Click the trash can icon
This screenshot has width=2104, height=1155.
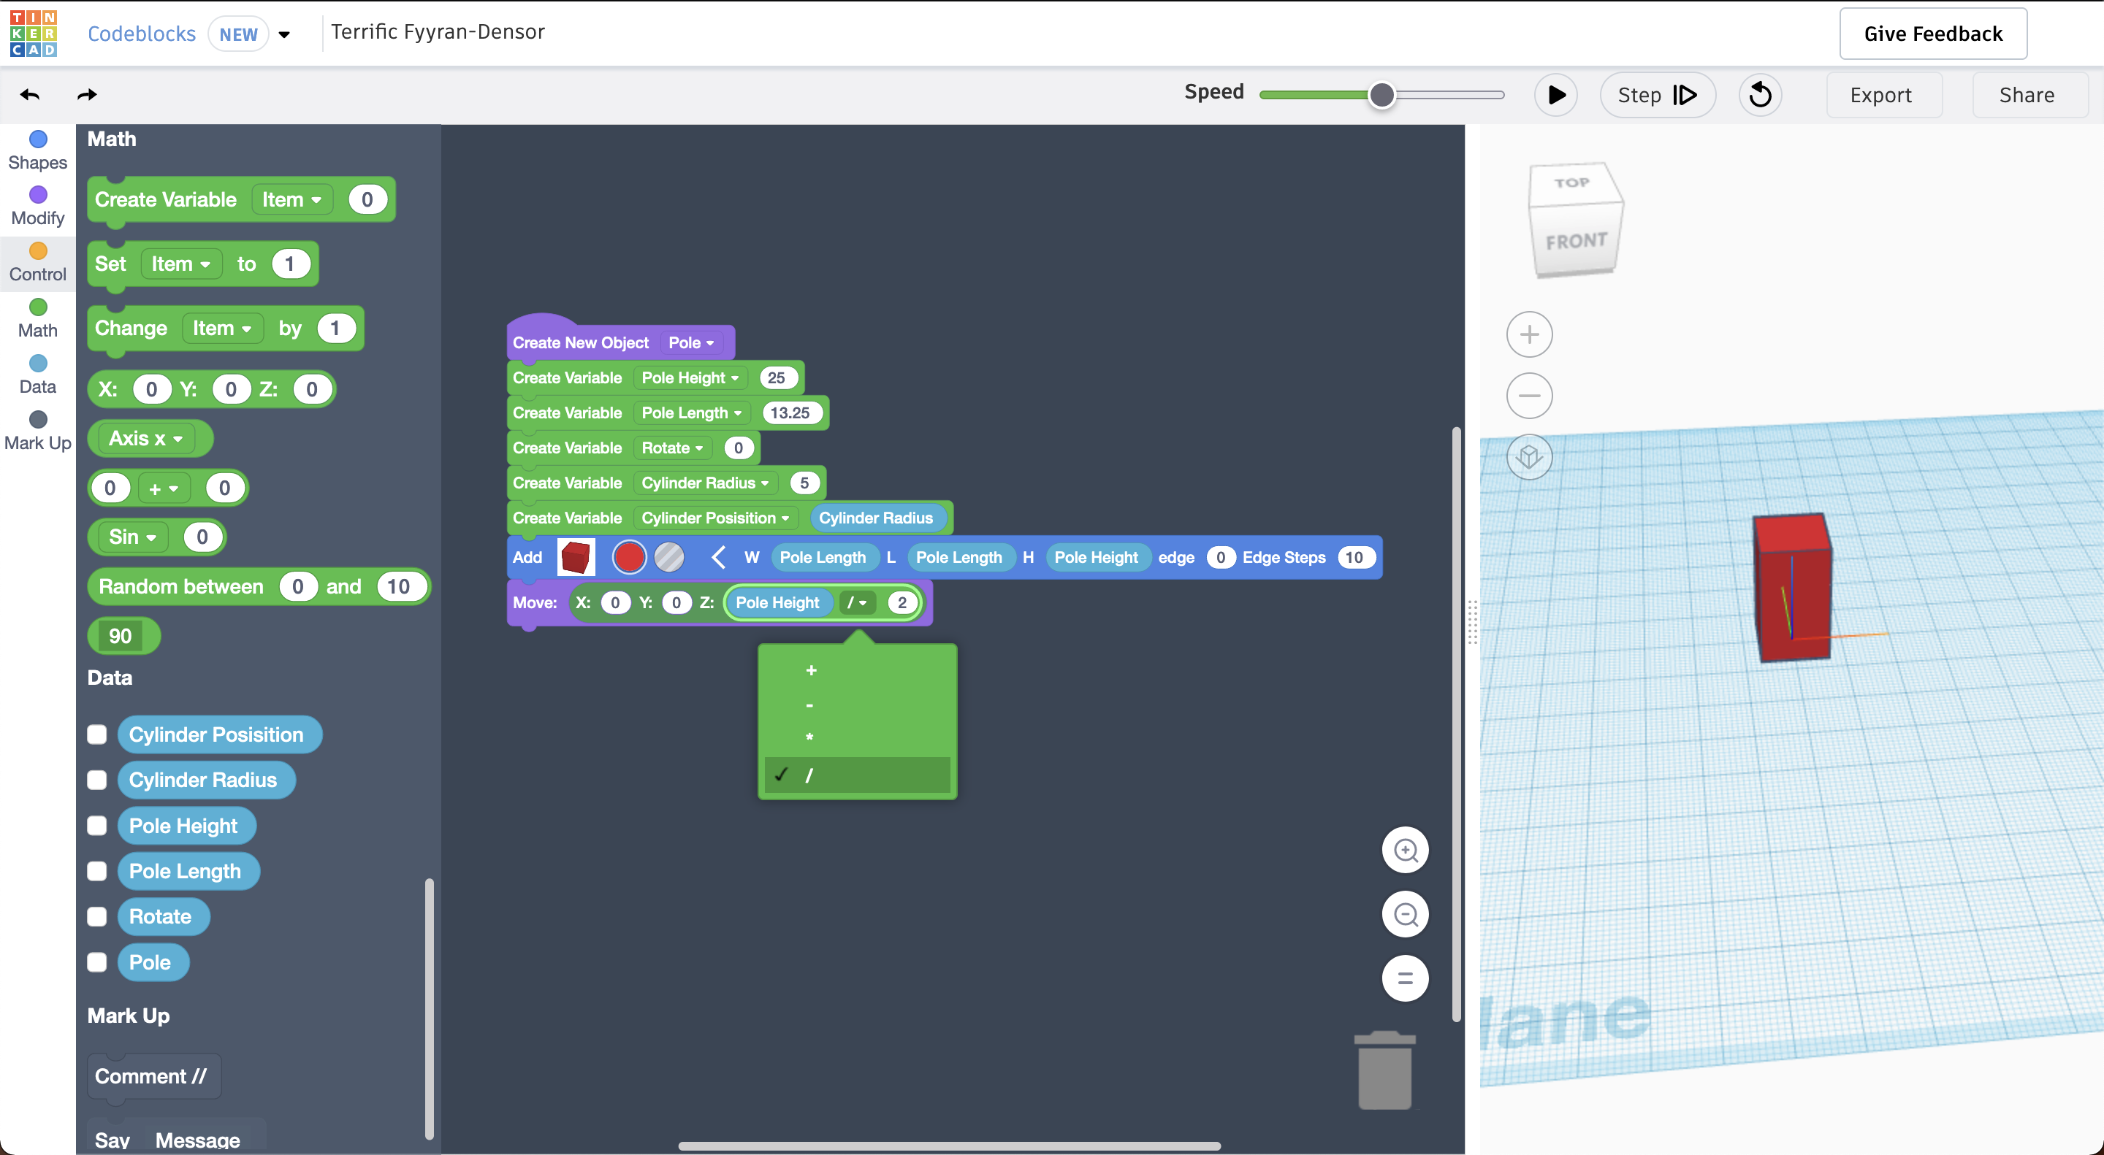(1384, 1071)
